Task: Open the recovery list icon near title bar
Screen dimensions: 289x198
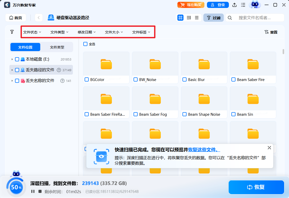Action: 243,5
